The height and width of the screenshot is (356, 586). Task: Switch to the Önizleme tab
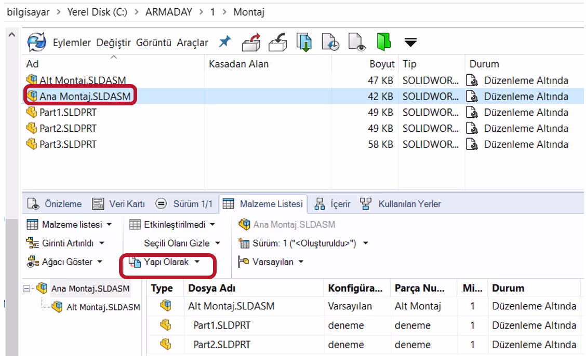pyautogui.click(x=55, y=204)
